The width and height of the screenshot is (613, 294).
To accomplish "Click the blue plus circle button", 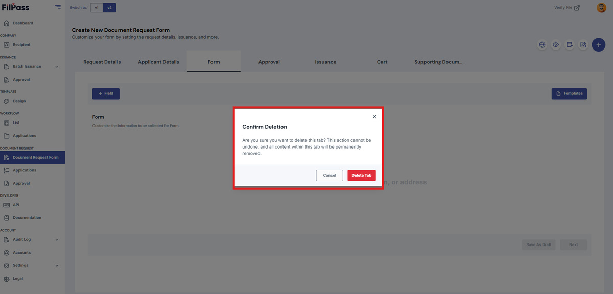I will click(x=599, y=45).
